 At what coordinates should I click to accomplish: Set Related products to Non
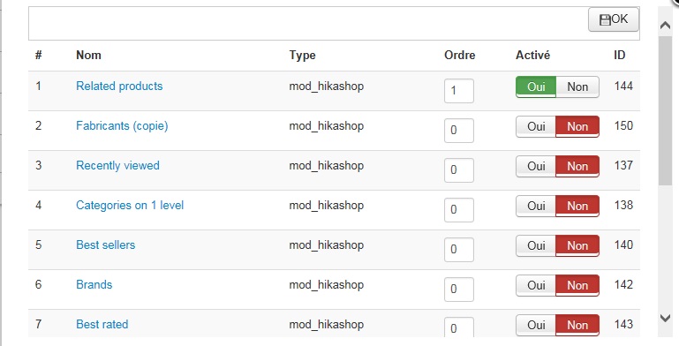(x=577, y=87)
